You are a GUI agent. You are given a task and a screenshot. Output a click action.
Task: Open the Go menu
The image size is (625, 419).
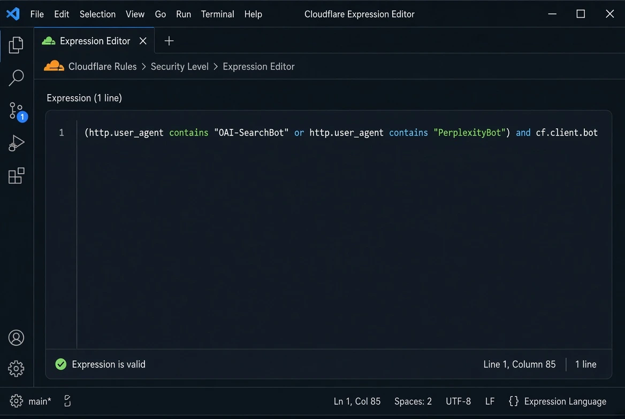[160, 14]
